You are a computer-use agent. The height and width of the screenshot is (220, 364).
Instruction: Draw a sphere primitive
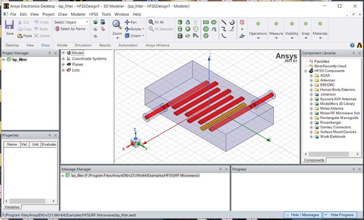pos(188,29)
